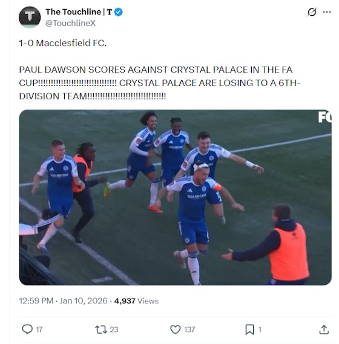This screenshot has height=344, width=339.
Task: Click the reply count 17
Action: 39,329
